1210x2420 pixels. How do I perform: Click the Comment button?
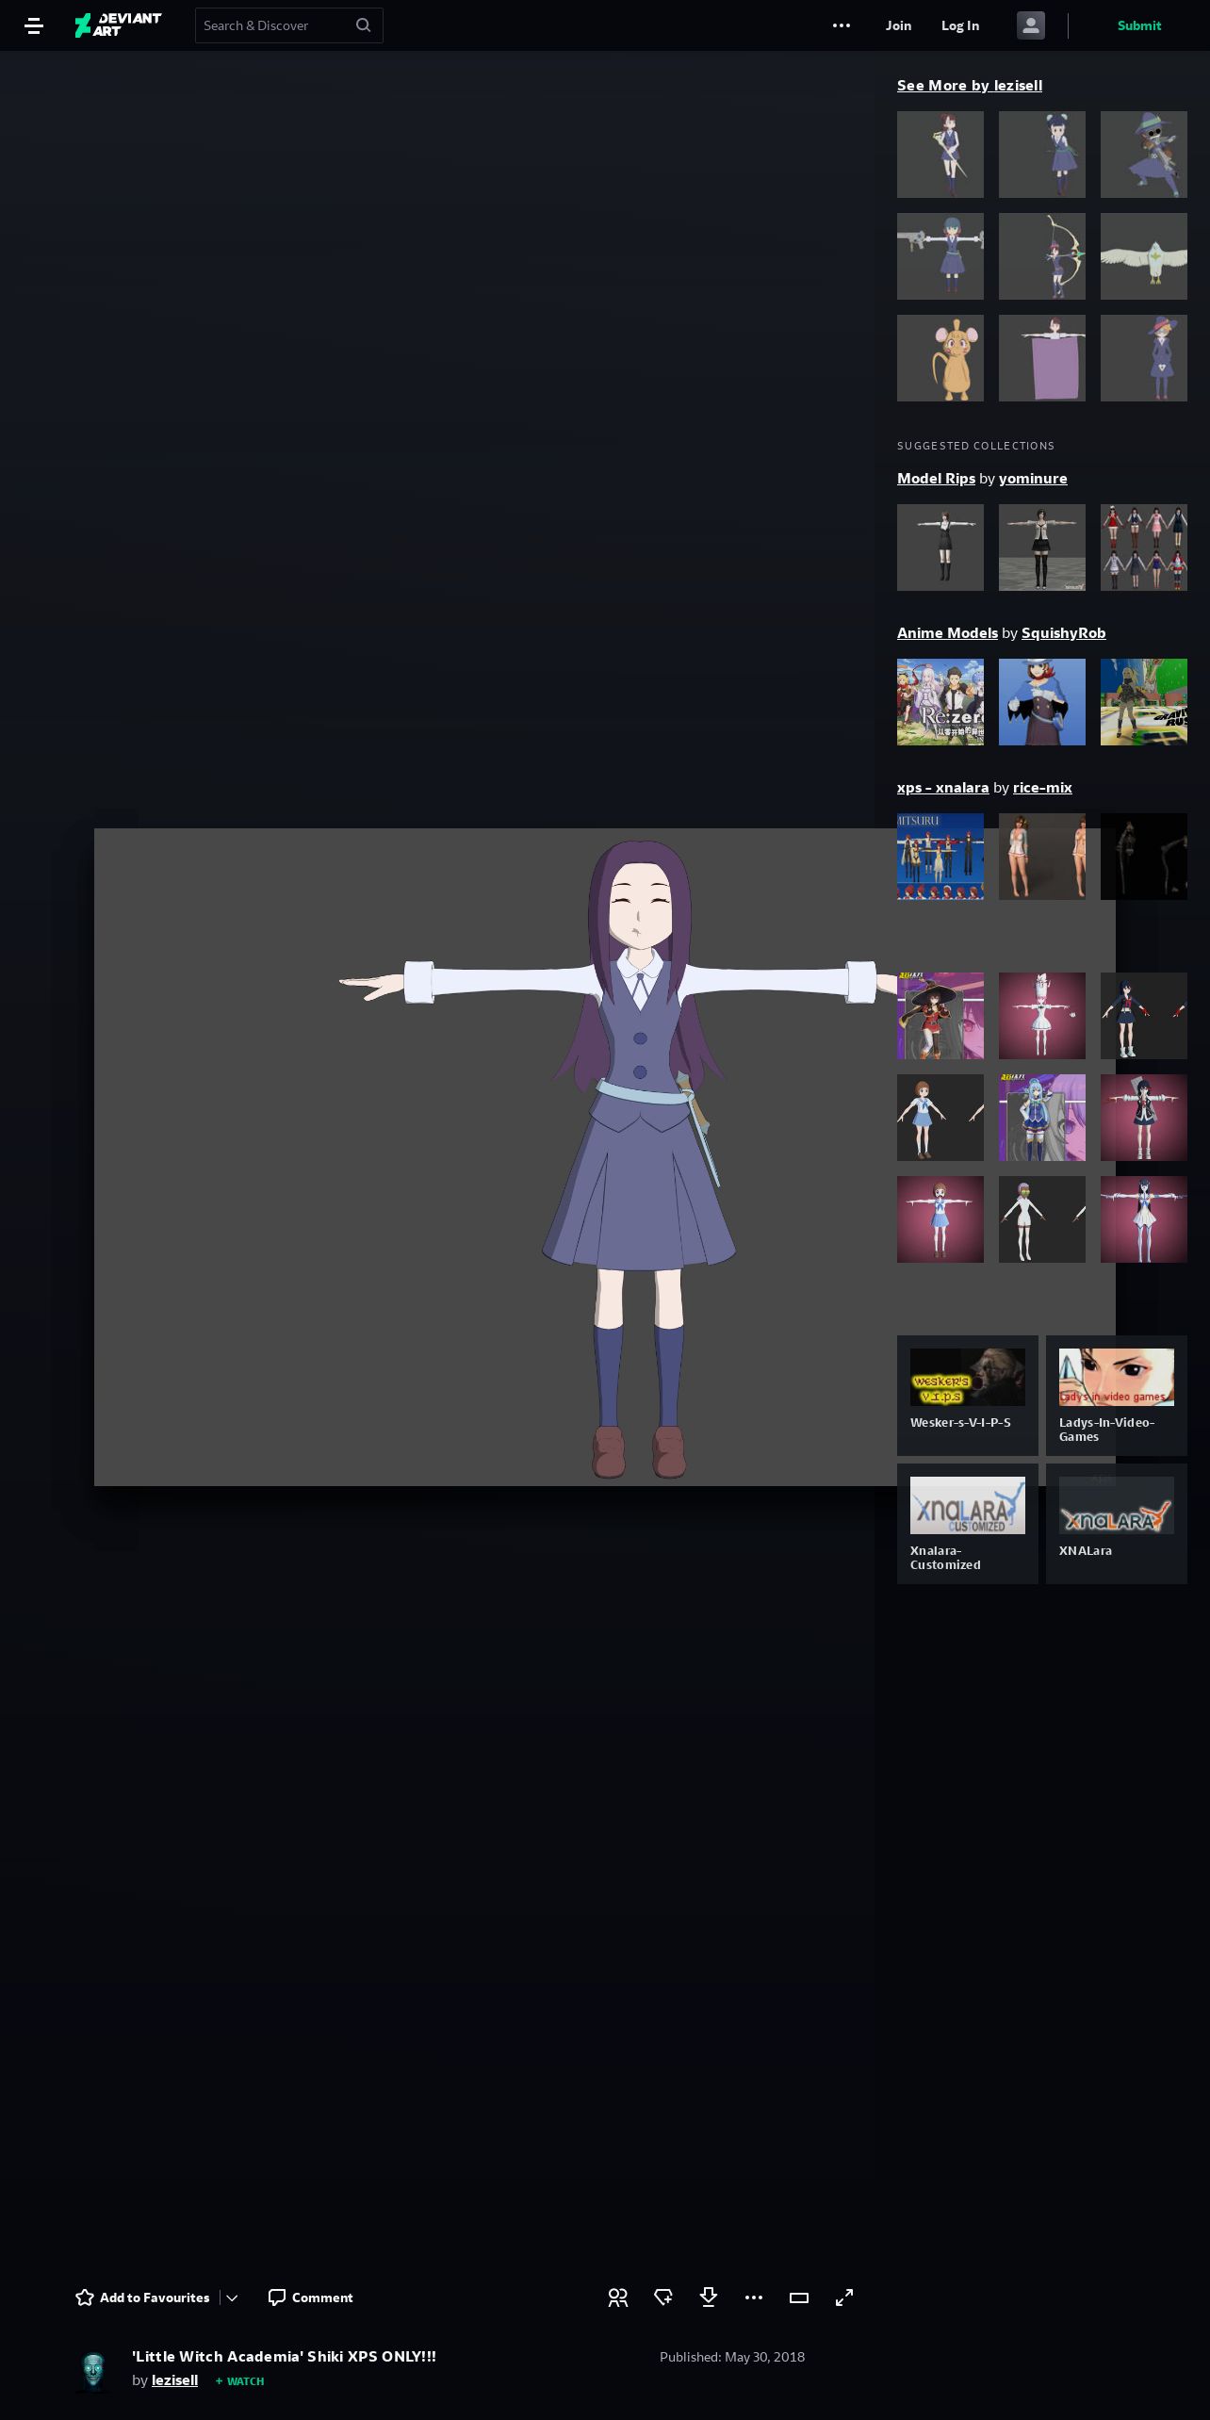click(x=310, y=2297)
